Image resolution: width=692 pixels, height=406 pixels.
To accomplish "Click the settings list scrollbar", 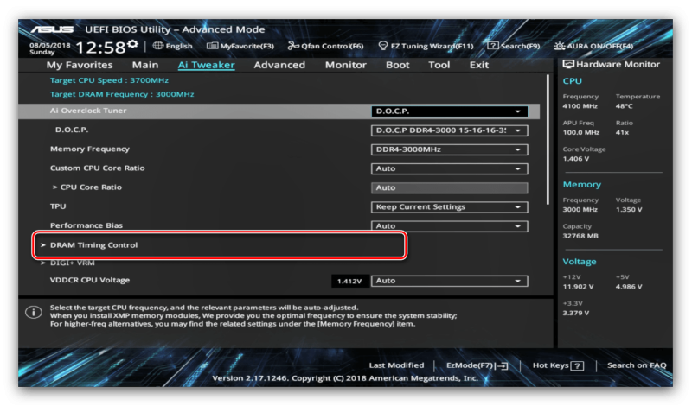I will [x=548, y=139].
